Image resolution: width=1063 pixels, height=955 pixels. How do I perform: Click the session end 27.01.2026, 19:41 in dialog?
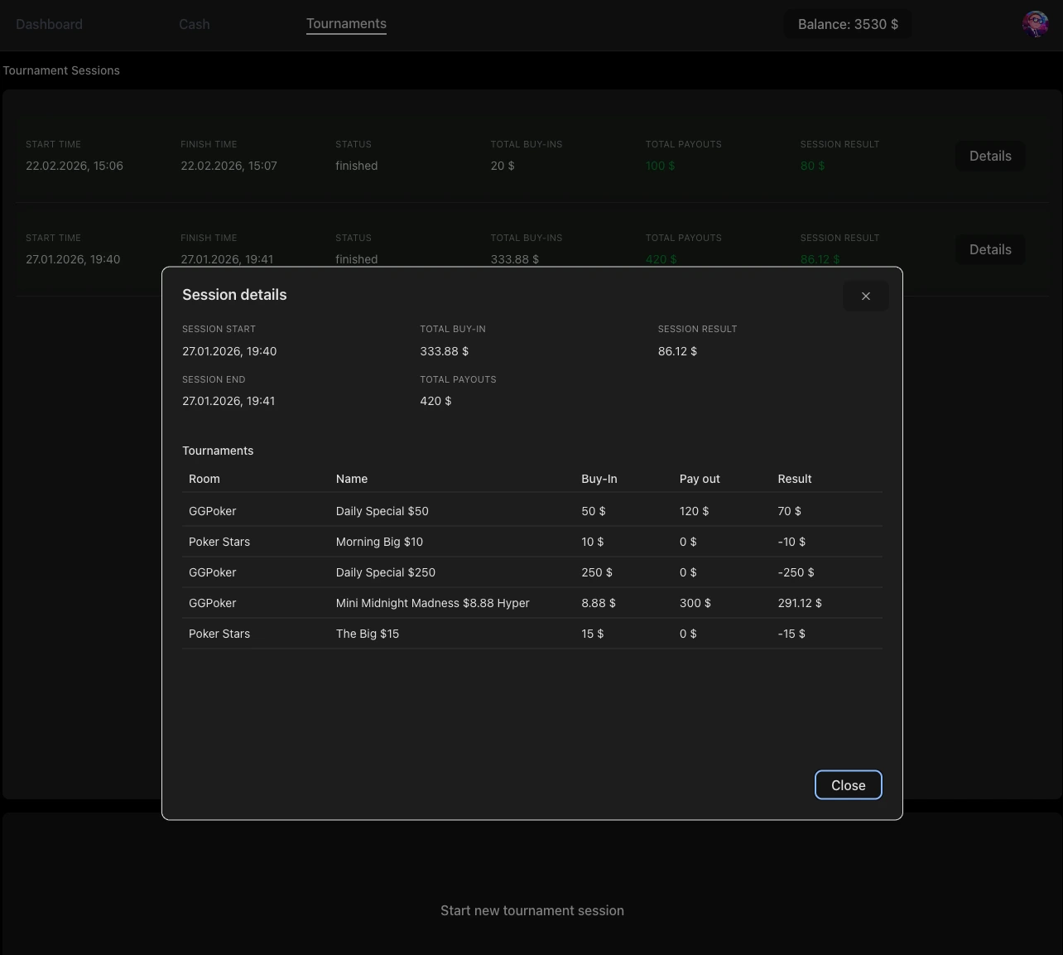[228, 401]
